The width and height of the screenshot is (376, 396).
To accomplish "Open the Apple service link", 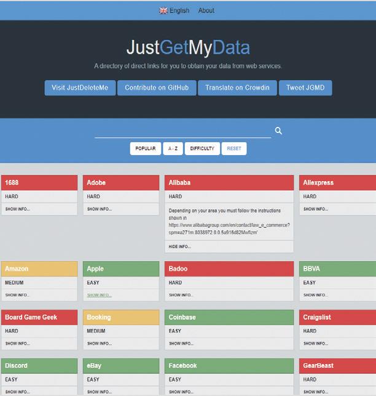I will (x=121, y=269).
